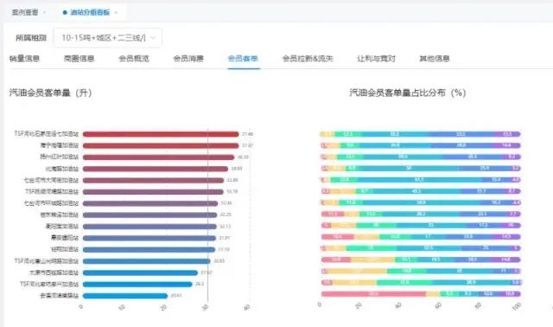Switch to the 周围信息 tab
The image size is (553, 327).
[79, 59]
